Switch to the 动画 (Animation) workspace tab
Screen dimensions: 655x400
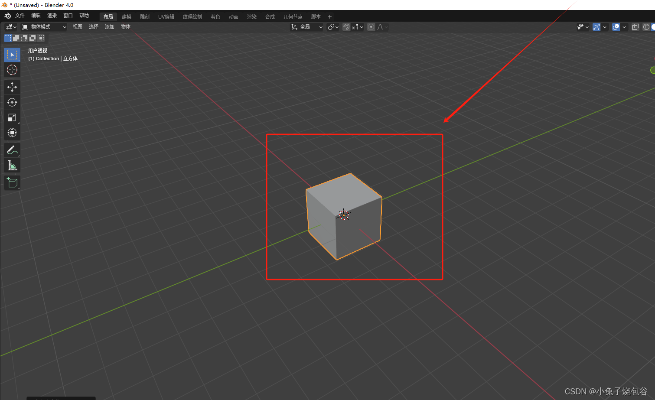tap(234, 17)
